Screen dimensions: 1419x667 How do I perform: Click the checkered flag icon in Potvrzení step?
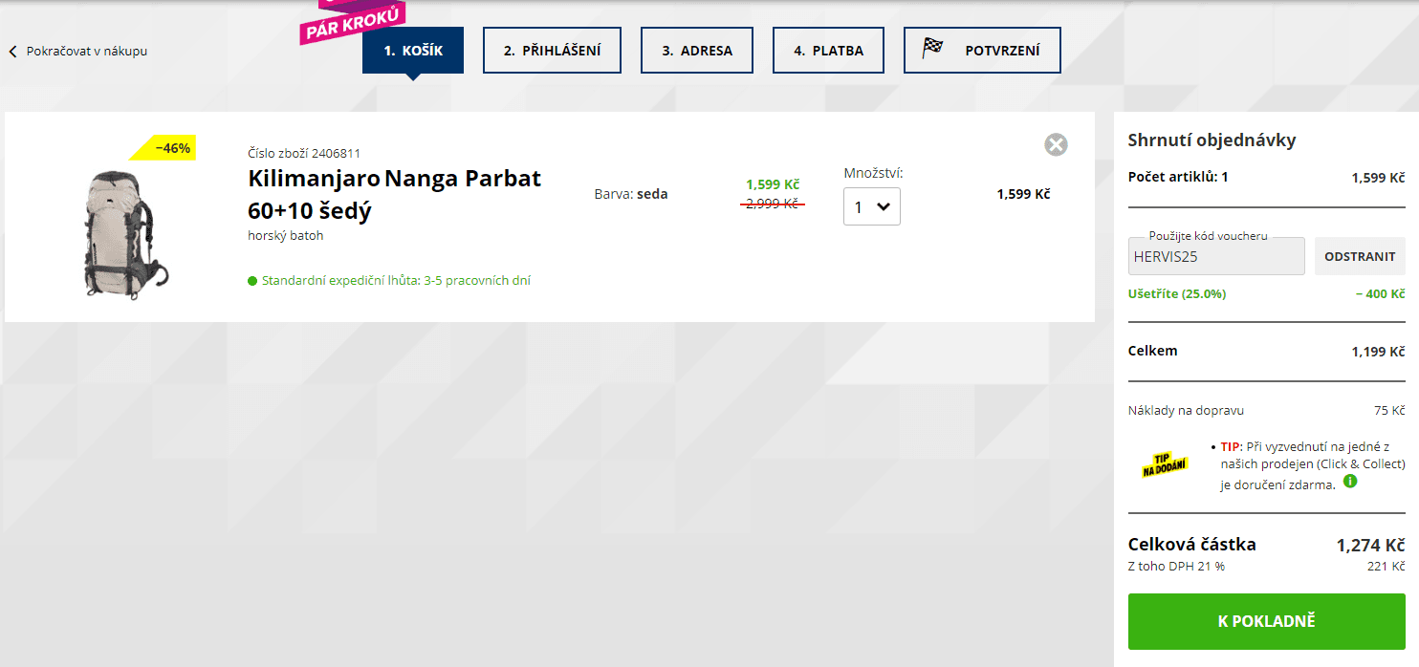[x=933, y=49]
